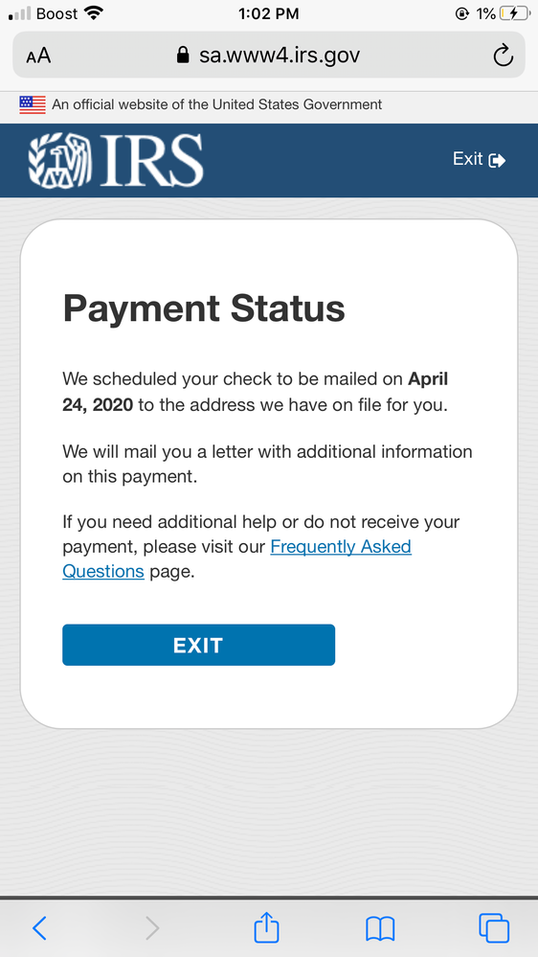Tap the battery indicator in status bar
The width and height of the screenshot is (538, 957).
pos(515,13)
